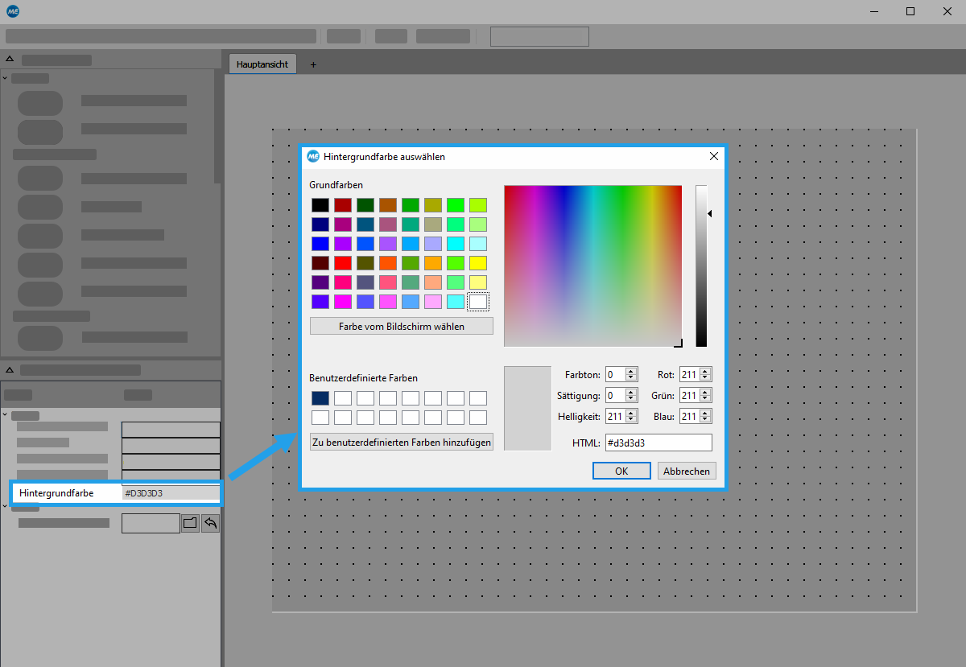Viewport: 966px width, 667px height.
Task: Choose the dark blue custom color swatch
Action: tap(320, 398)
